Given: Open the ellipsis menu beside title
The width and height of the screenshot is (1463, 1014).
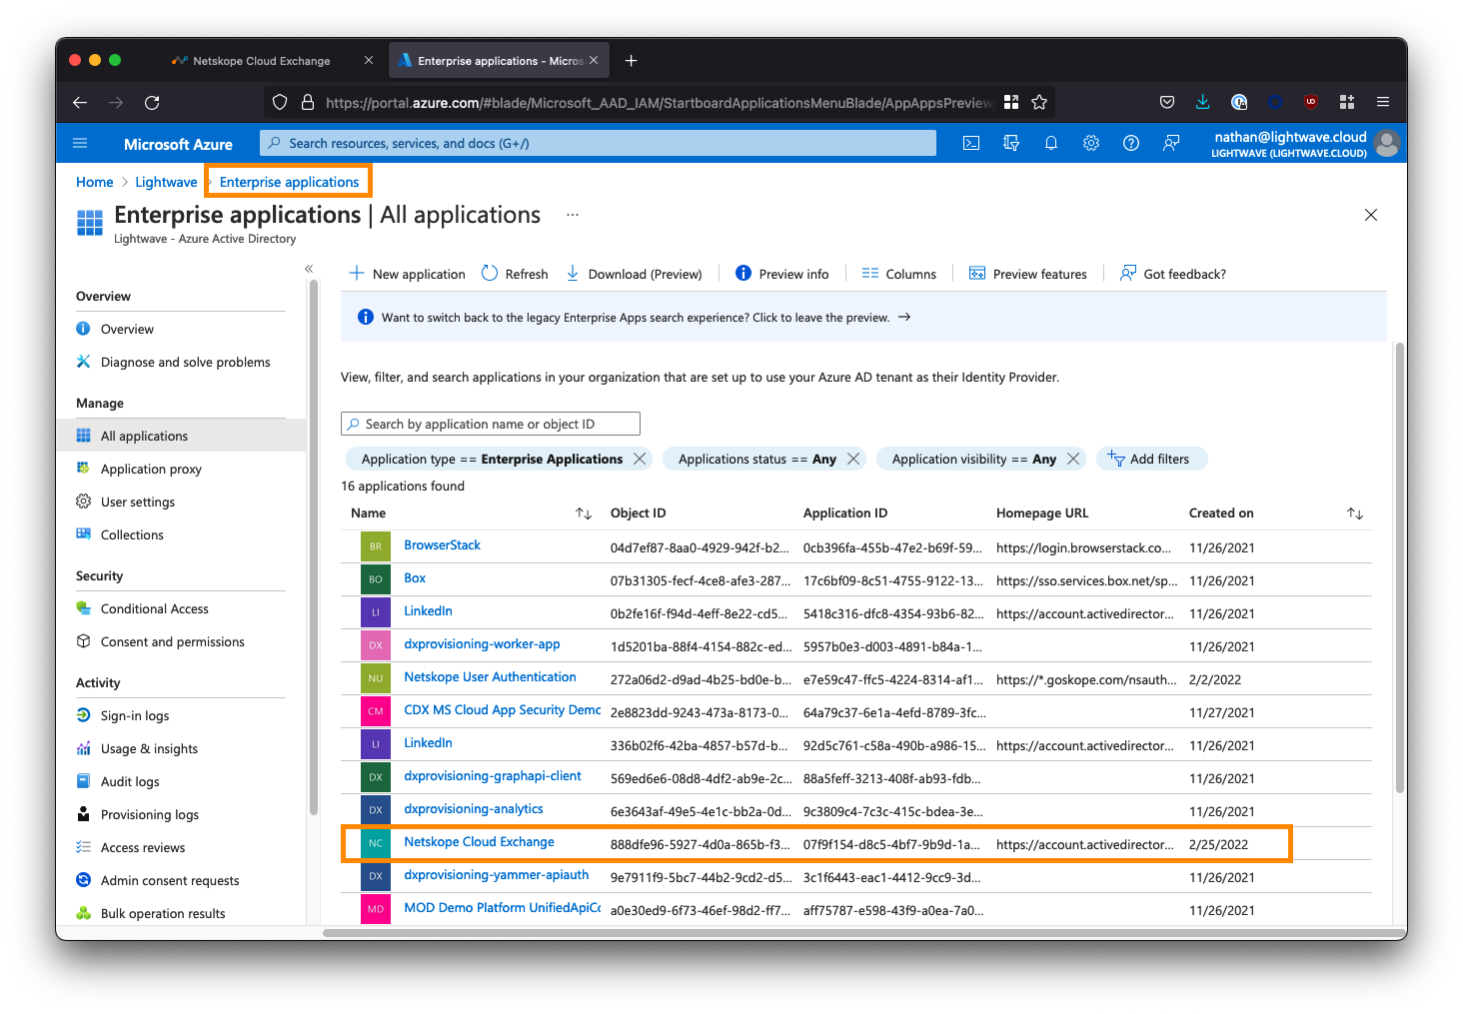Looking at the screenshot, I should (x=573, y=215).
